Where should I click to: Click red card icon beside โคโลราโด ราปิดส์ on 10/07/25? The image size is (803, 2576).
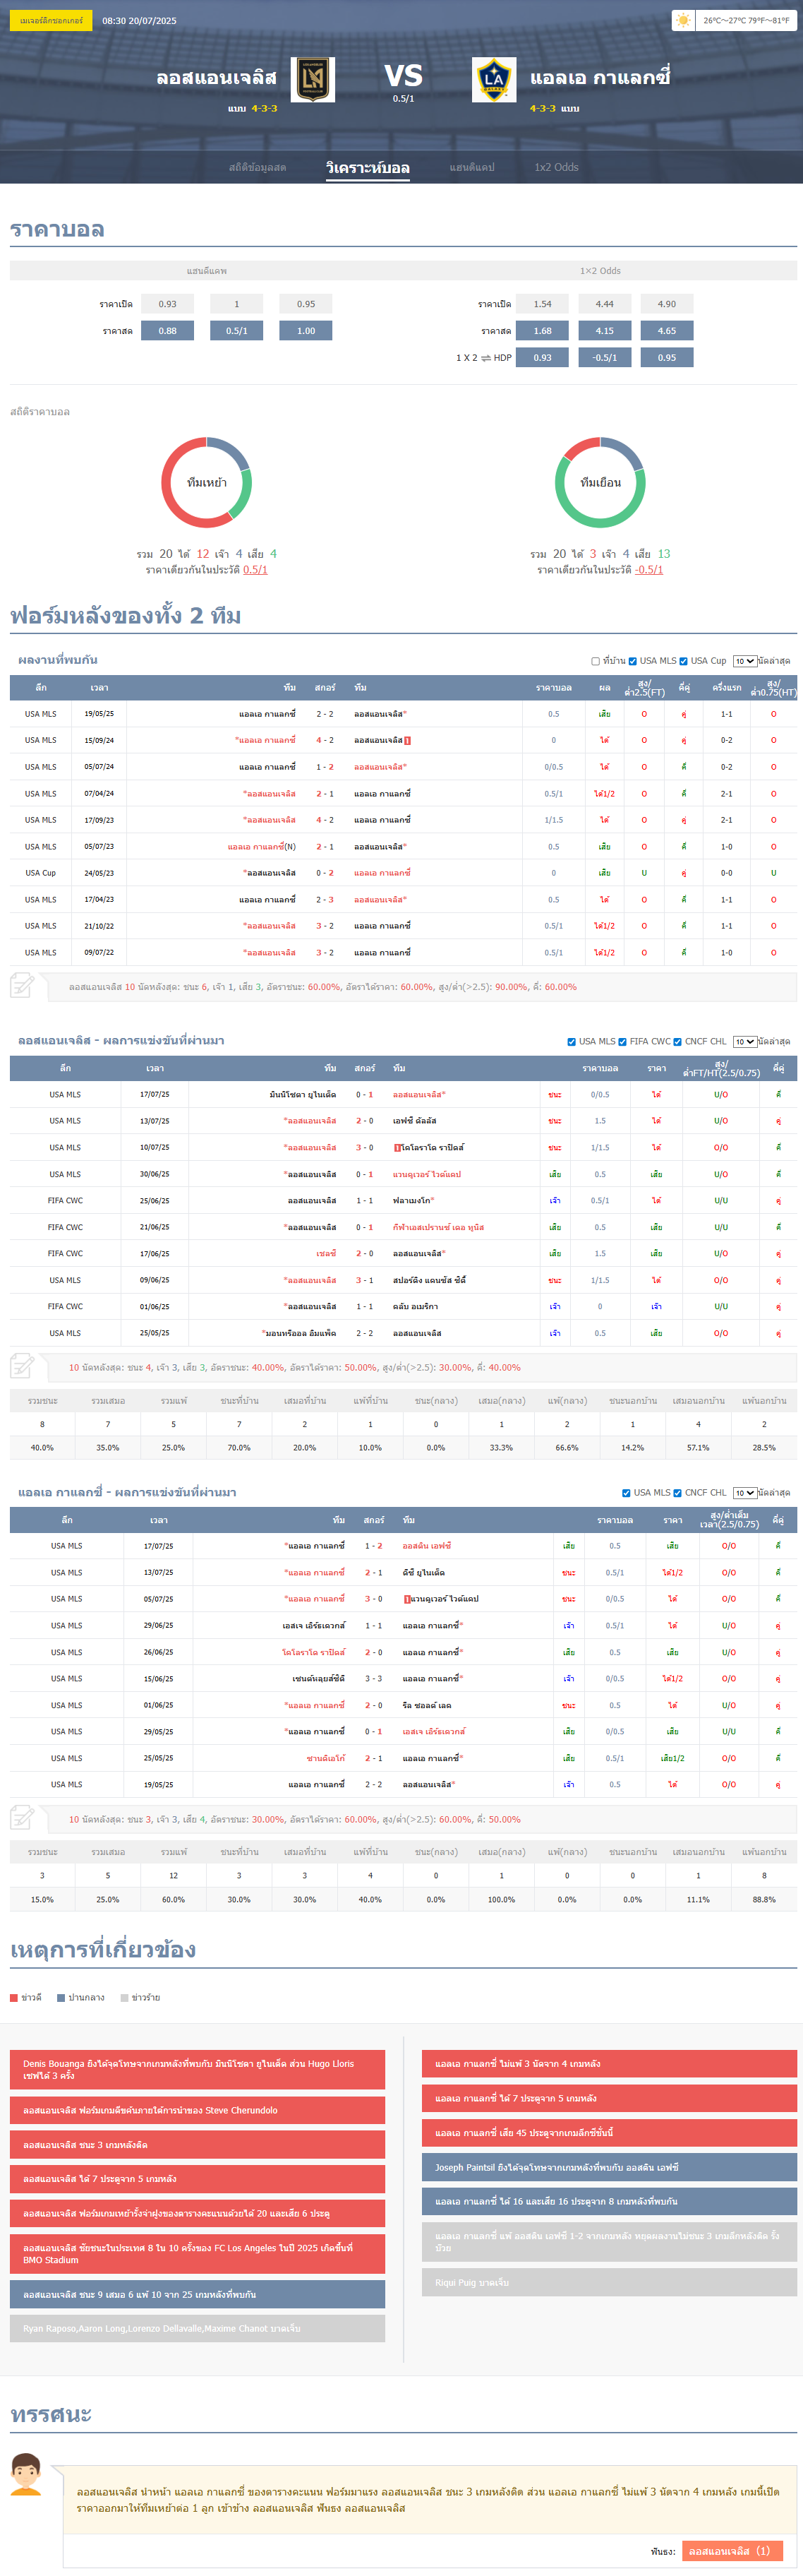[x=397, y=1148]
